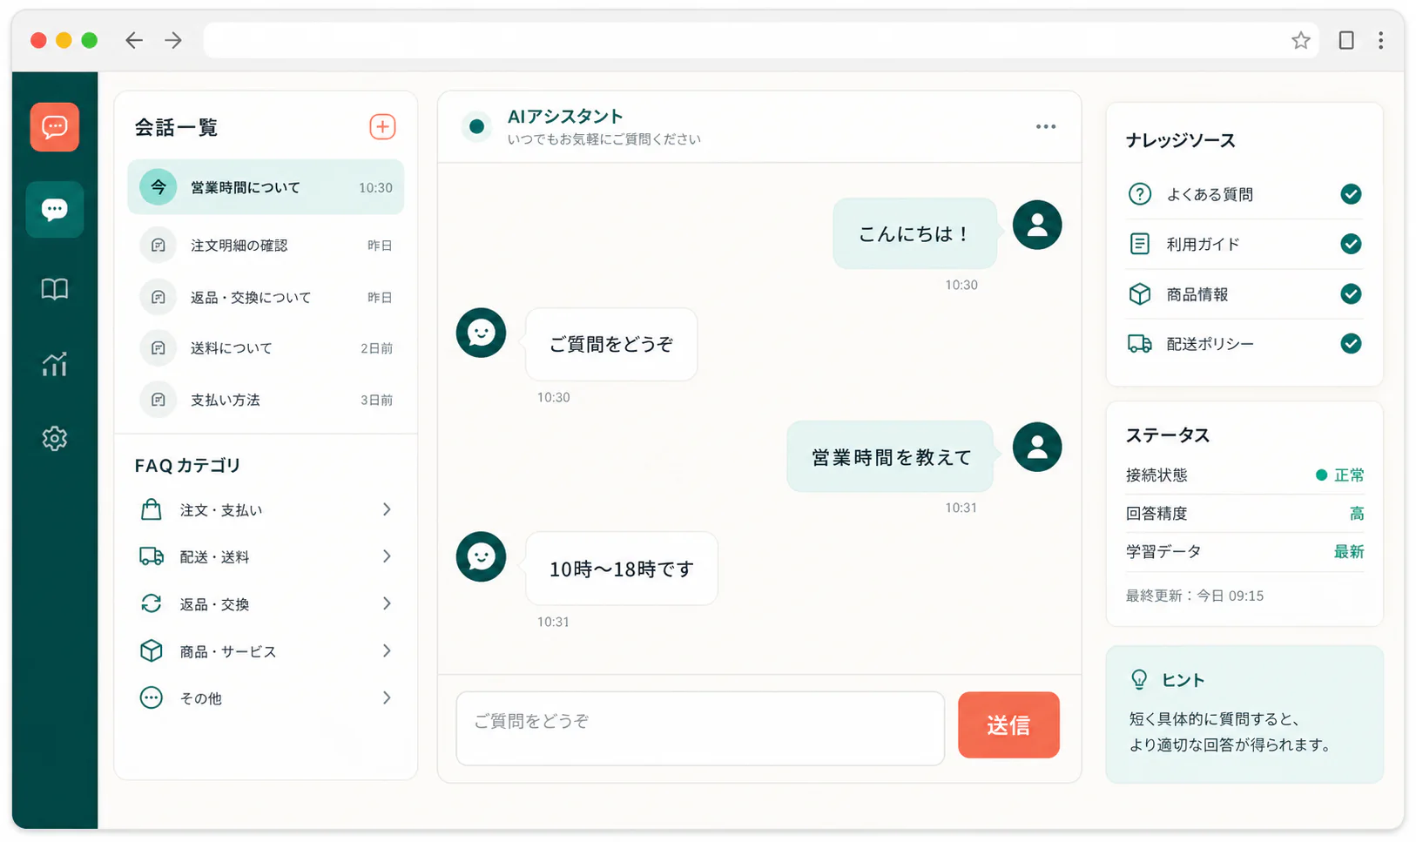Screen dimensions: 1416x842
Task: Toggle the 配送ポリシー source checkmark
Action: (1351, 344)
